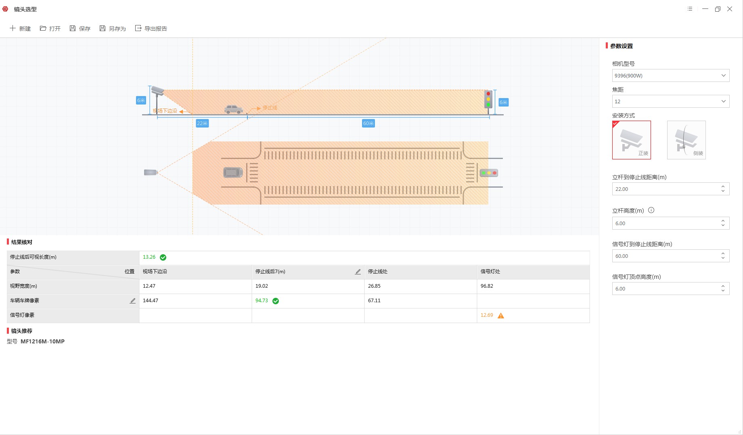
Task: Click the 车辆车牌像素 value 67.11
Action: pos(374,300)
